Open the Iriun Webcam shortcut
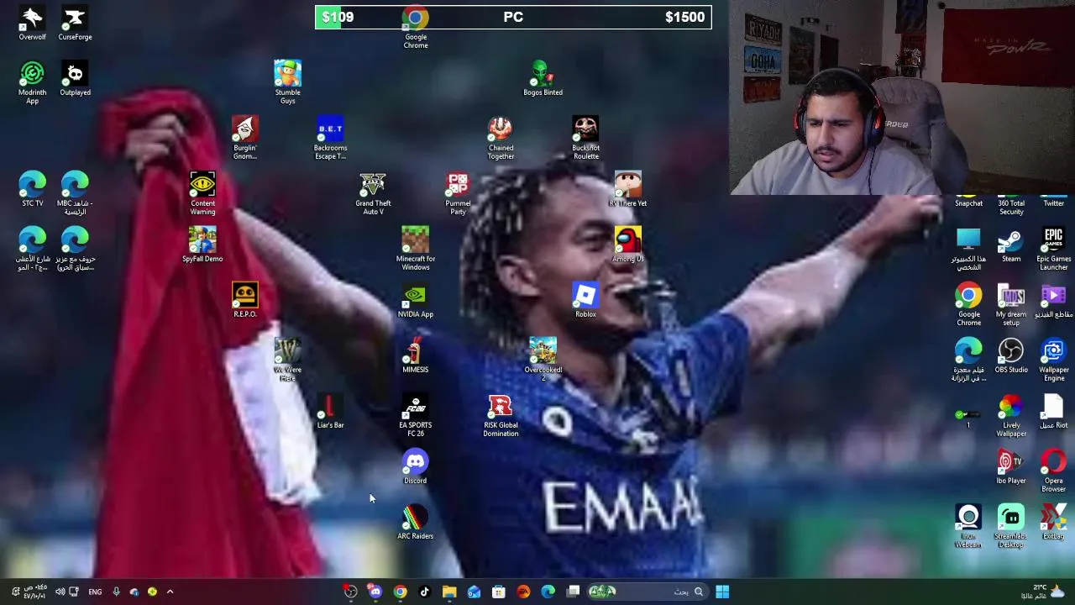 (x=968, y=527)
